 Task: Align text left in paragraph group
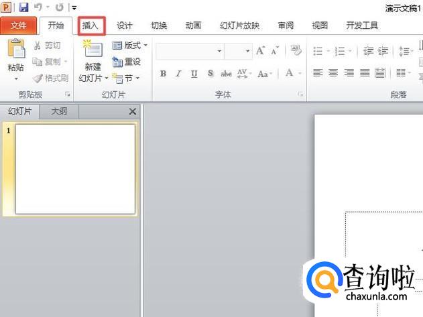pyautogui.click(x=318, y=73)
